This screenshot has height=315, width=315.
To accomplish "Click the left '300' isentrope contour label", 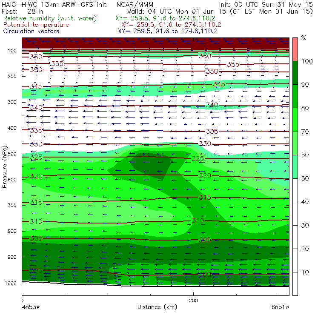I will tap(36, 270).
